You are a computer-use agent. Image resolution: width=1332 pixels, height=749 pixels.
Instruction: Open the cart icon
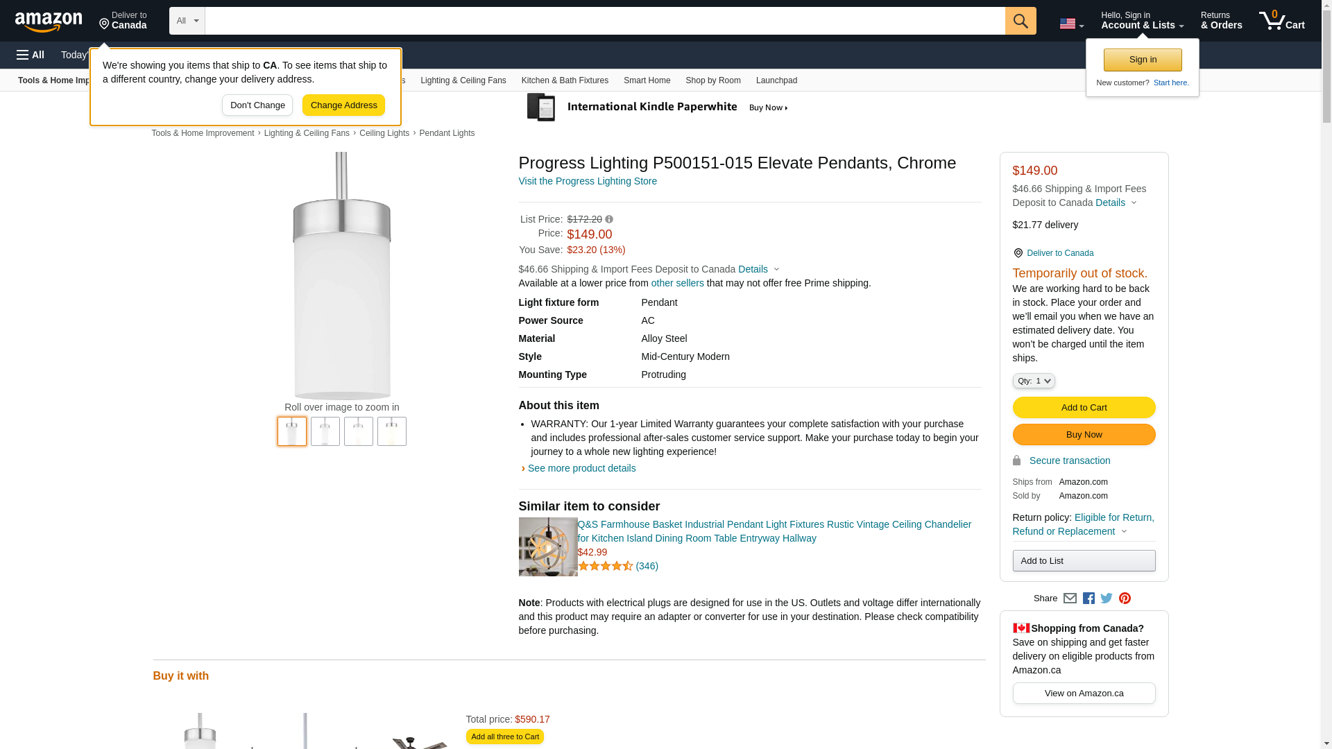pos(1281,21)
